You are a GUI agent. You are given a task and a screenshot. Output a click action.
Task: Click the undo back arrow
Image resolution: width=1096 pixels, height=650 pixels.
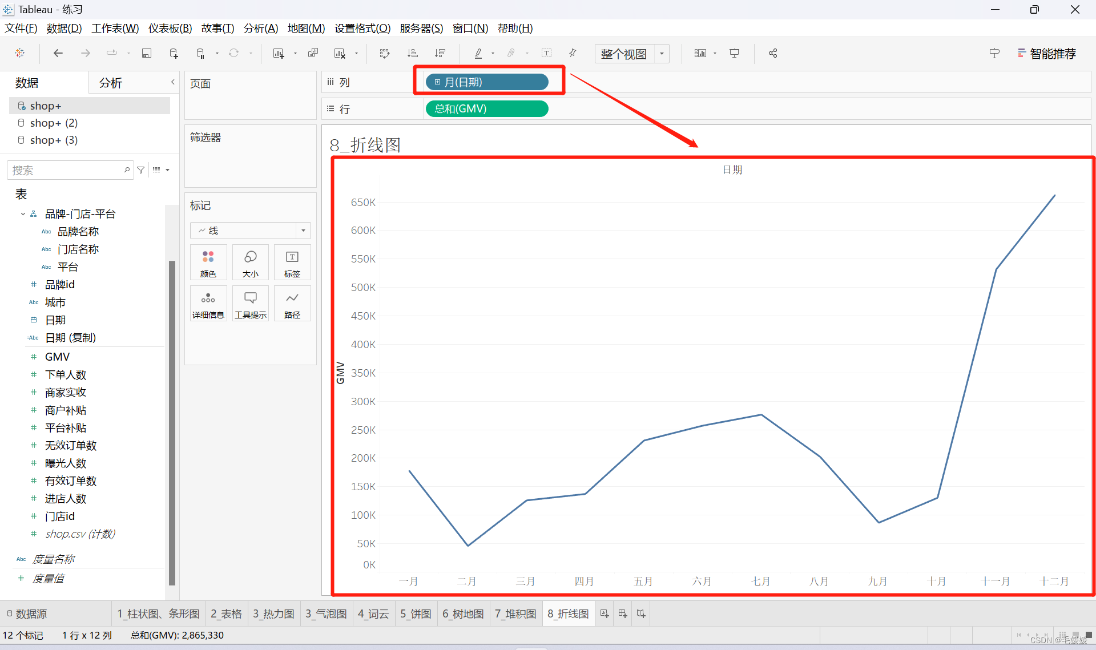click(x=58, y=53)
